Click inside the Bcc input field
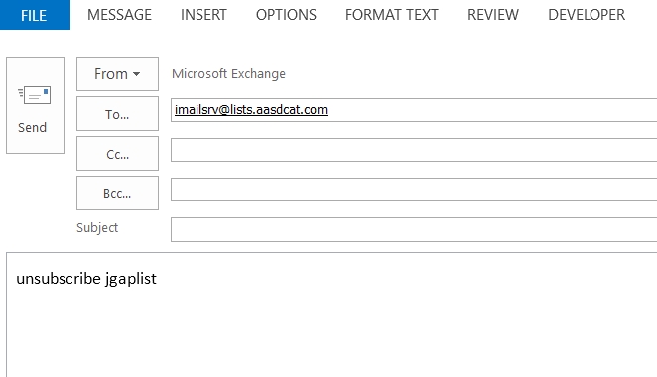Viewport: 657px width, 377px height. coord(414,189)
